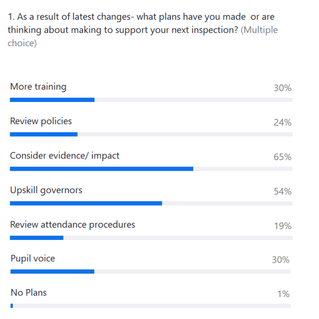Click 'Consider evidence/ impact' option label
The height and width of the screenshot is (319, 319).
(x=65, y=156)
